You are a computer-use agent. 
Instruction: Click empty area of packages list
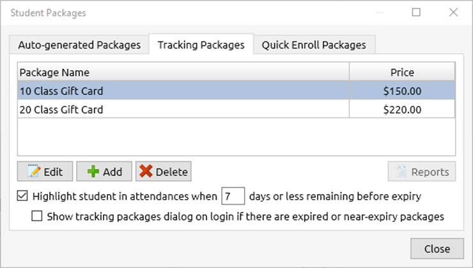235,137
